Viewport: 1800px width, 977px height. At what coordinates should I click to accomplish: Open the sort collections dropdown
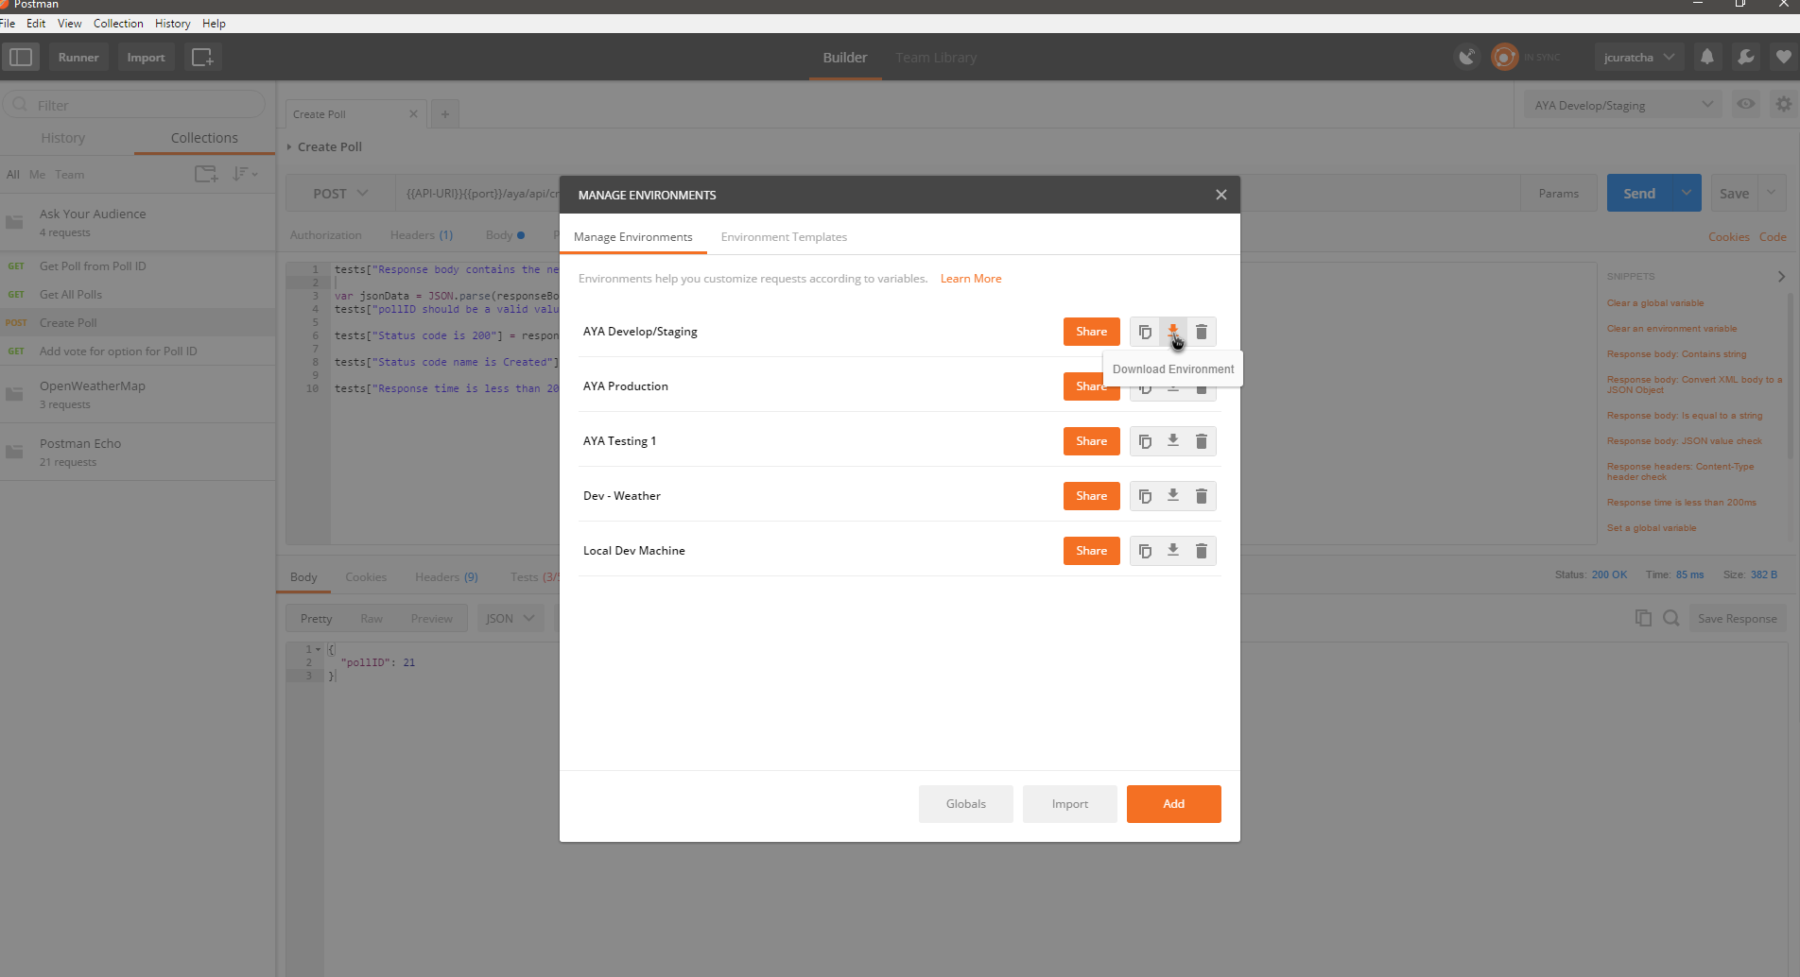pos(245,174)
